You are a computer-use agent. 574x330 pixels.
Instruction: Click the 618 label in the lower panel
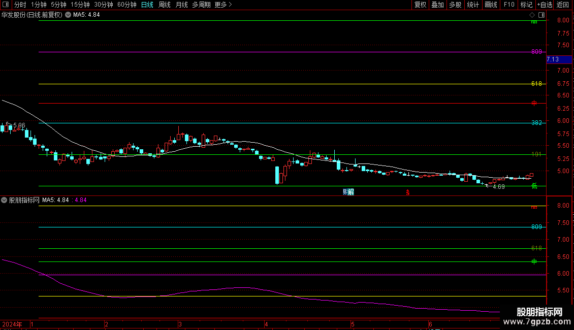536,248
